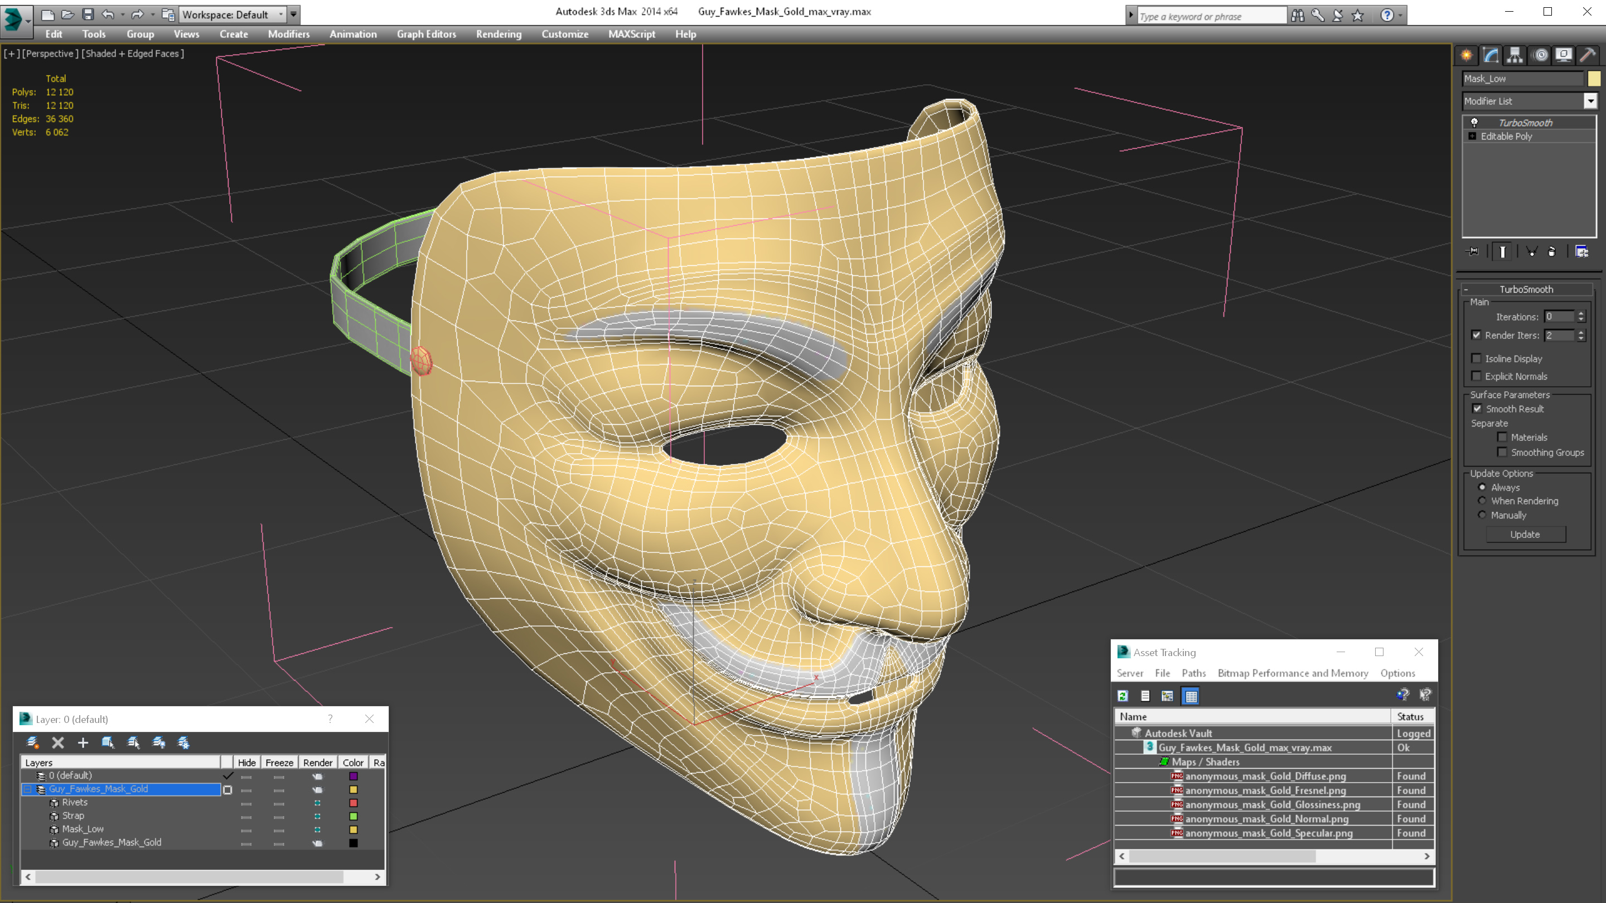Screen dimensions: 1606x903
Task: Open the Modifier List dropdown
Action: pyautogui.click(x=1590, y=101)
